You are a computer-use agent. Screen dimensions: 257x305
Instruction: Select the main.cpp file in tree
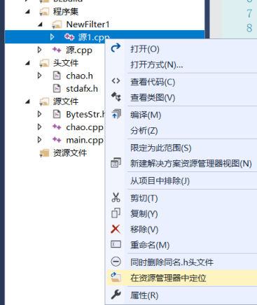coord(85,140)
